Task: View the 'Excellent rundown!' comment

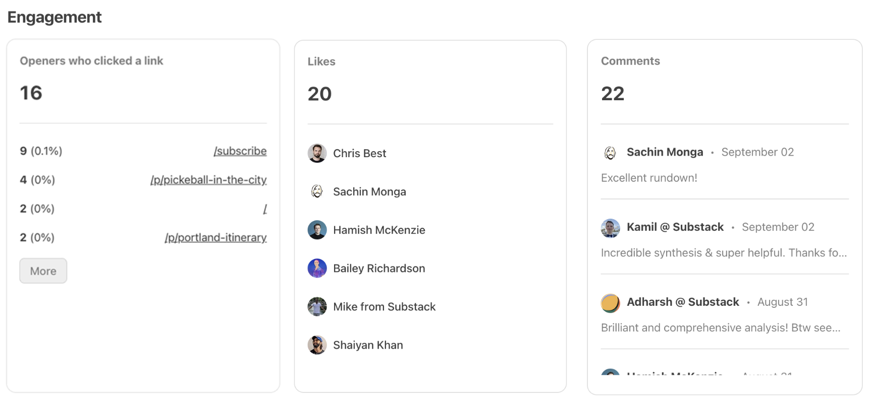Action: tap(649, 178)
